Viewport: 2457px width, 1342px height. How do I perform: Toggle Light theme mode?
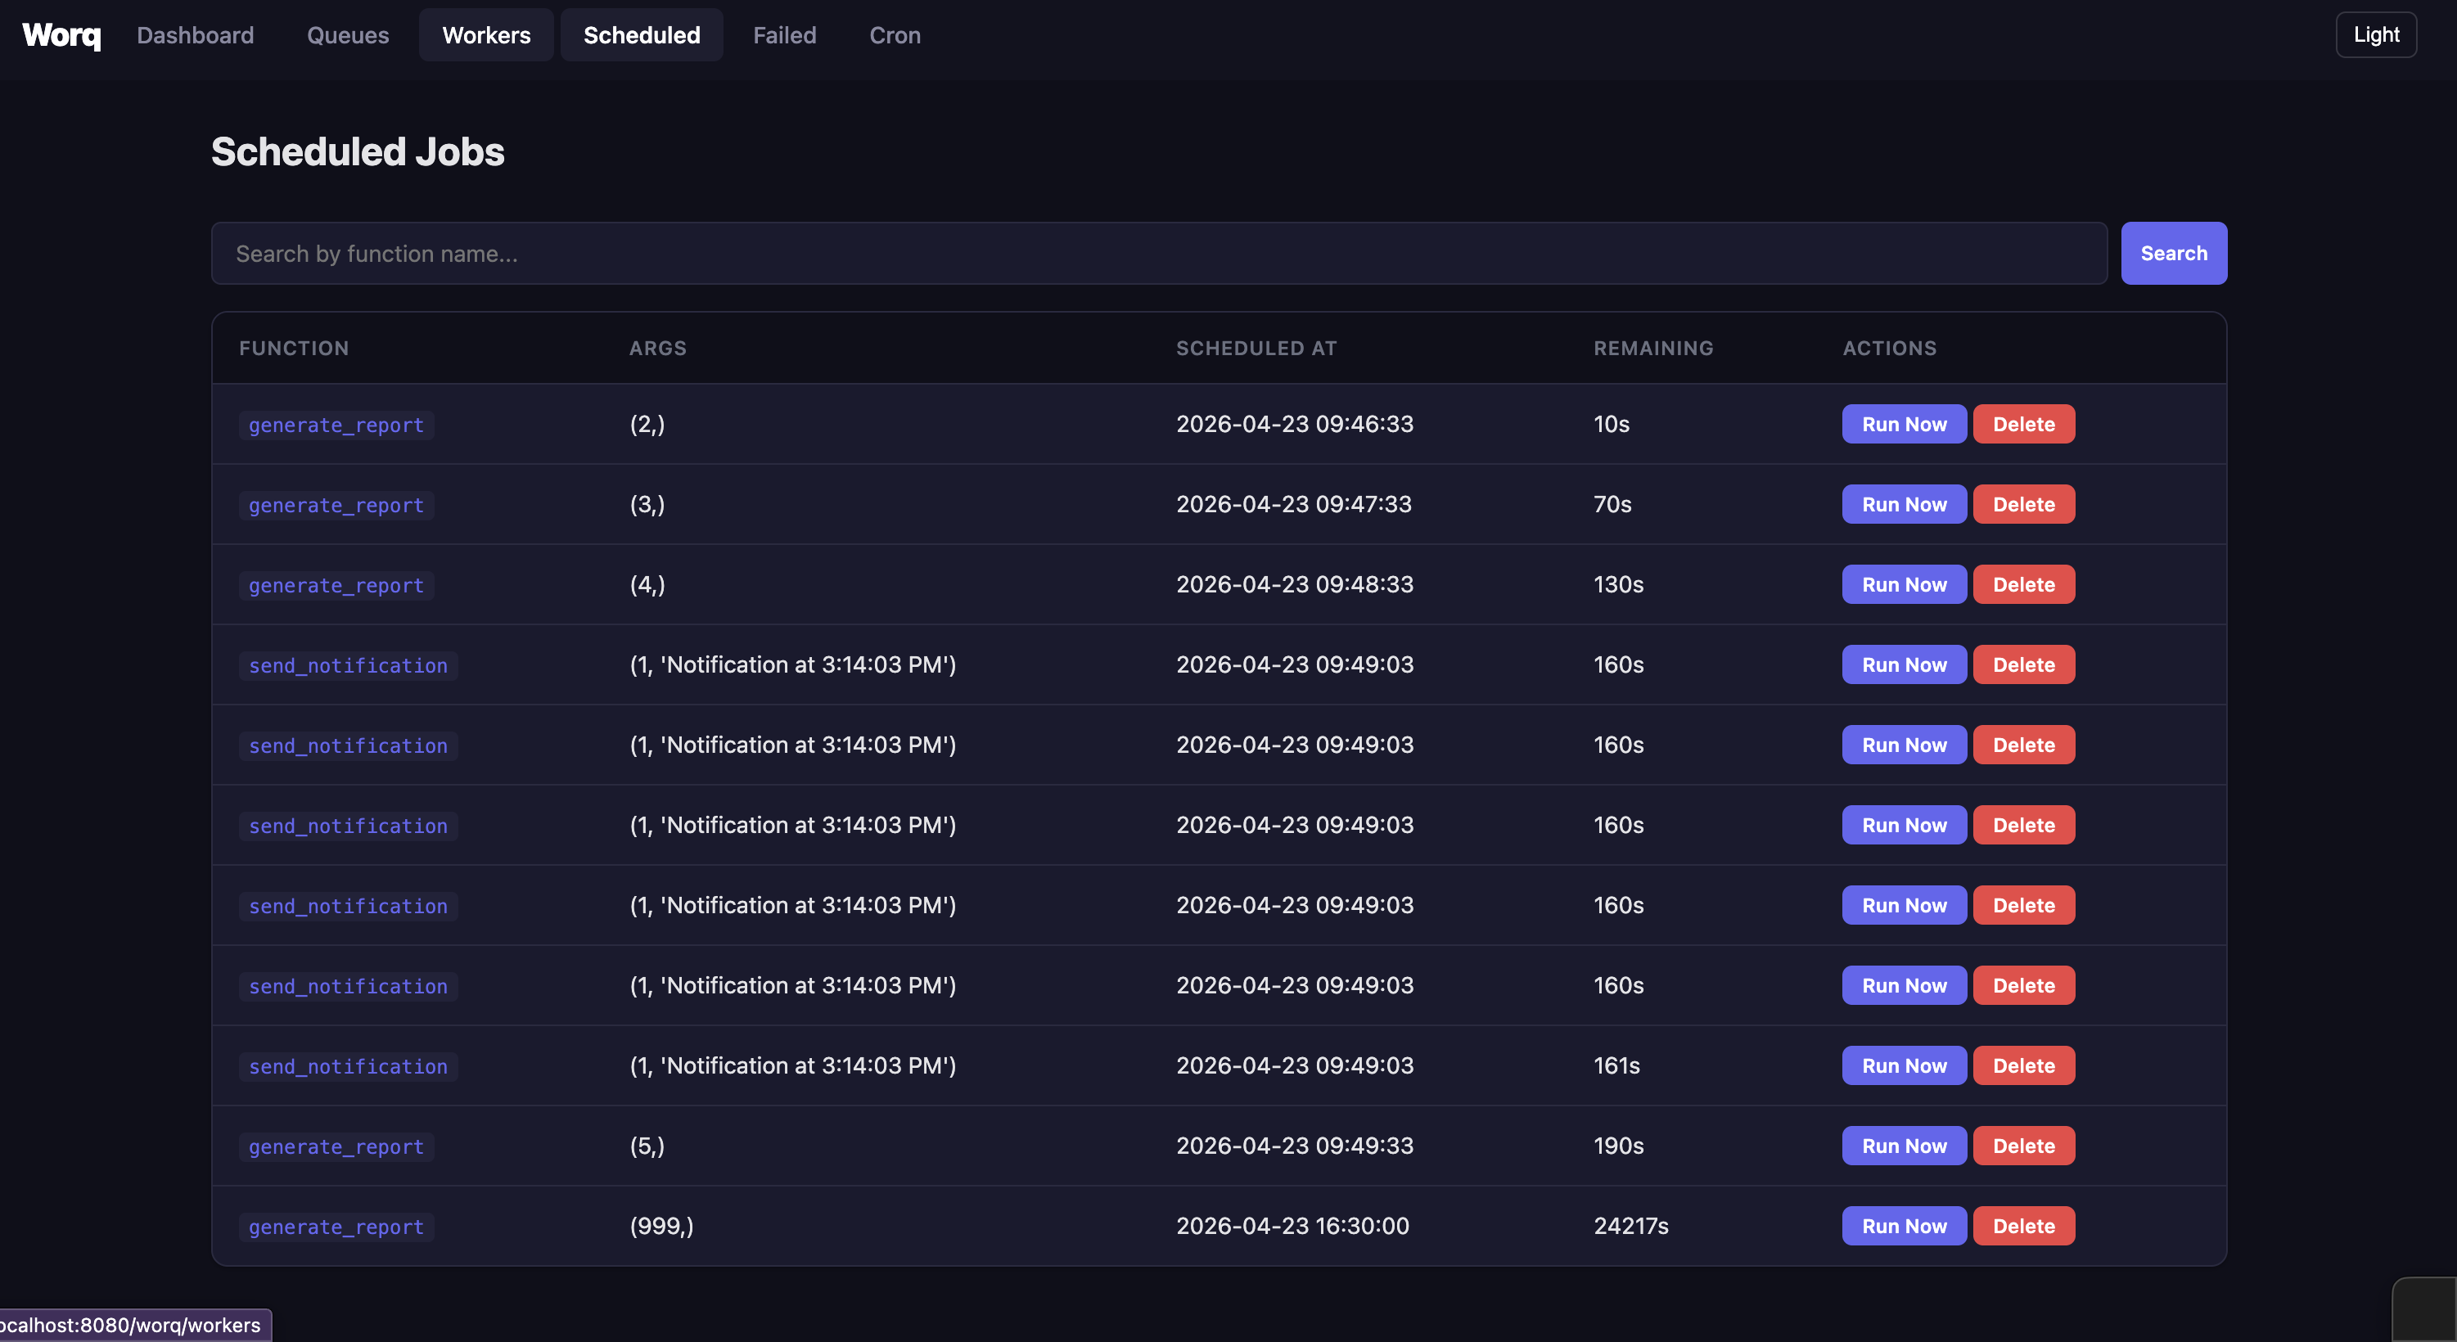(x=2376, y=35)
